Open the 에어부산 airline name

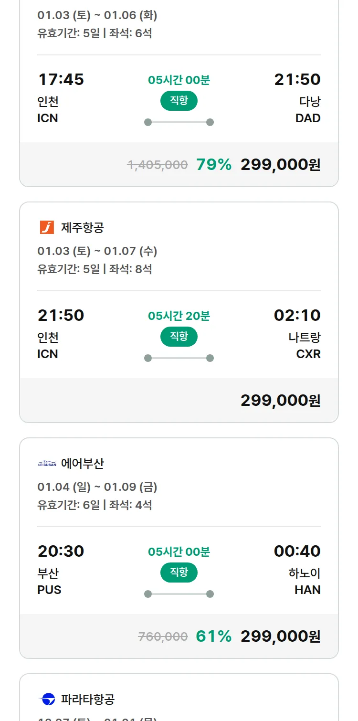83,464
